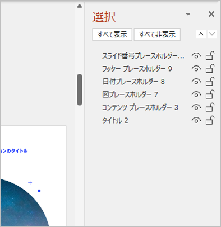Select タイトル 2 in the selection list
The height and width of the screenshot is (227, 221).
click(x=115, y=120)
